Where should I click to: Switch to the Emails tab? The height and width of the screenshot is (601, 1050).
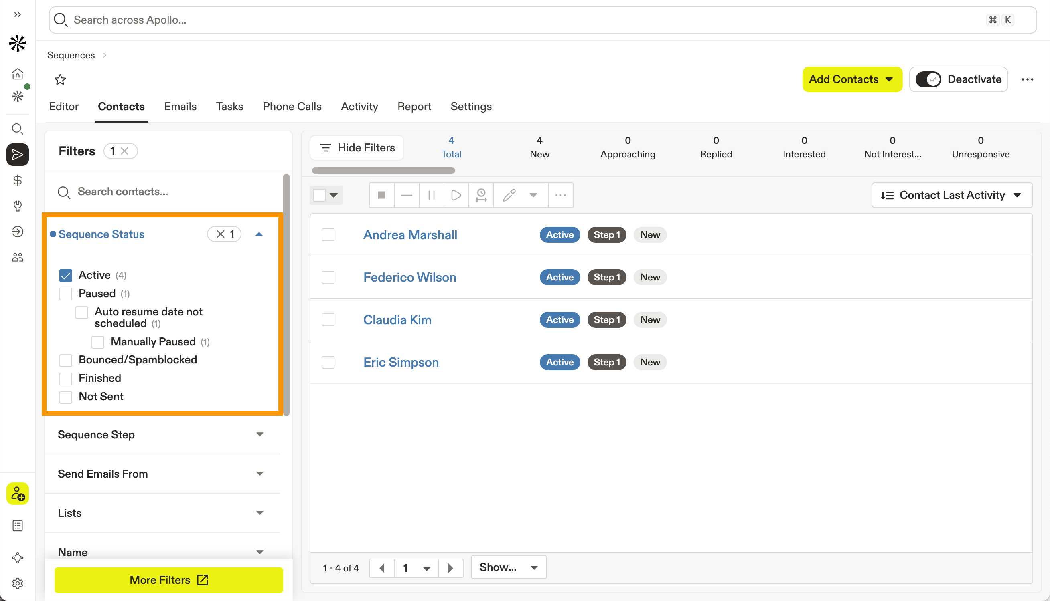tap(180, 107)
